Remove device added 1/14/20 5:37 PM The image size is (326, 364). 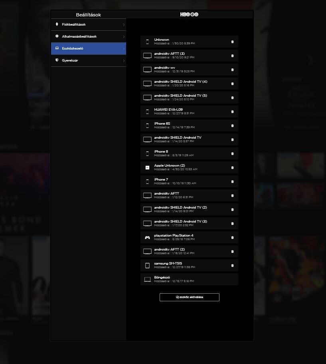(232, 139)
